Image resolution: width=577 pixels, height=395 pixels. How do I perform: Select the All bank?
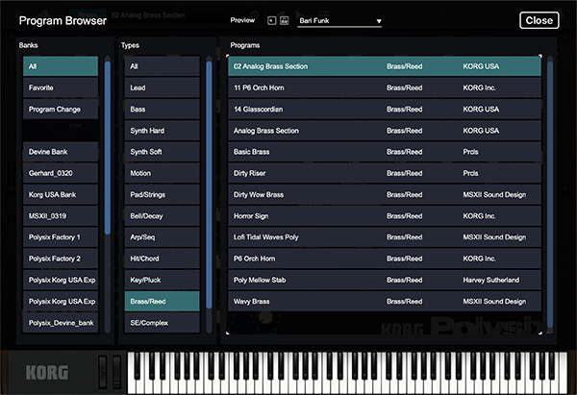coord(61,66)
